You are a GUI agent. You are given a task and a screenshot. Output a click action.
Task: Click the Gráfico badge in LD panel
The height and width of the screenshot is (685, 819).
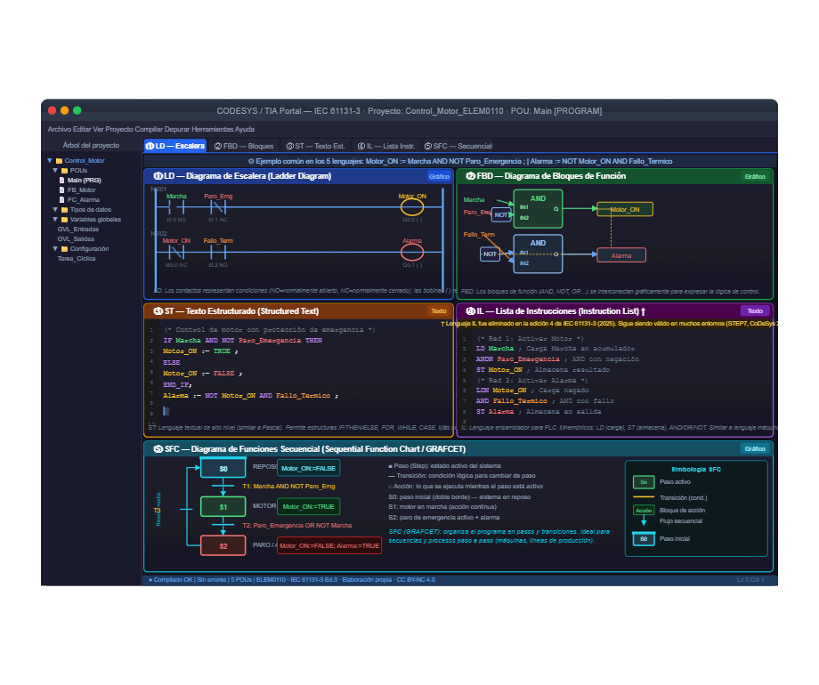(x=439, y=176)
